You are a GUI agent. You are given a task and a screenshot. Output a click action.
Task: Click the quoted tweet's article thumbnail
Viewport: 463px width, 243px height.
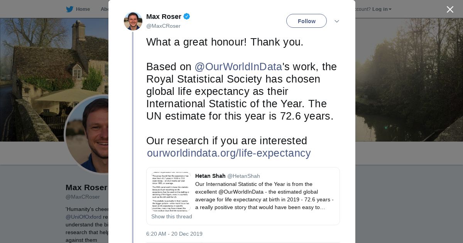pos(171,192)
